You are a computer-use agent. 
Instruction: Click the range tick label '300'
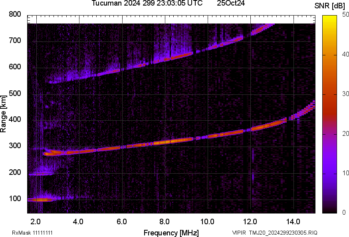click(15, 146)
